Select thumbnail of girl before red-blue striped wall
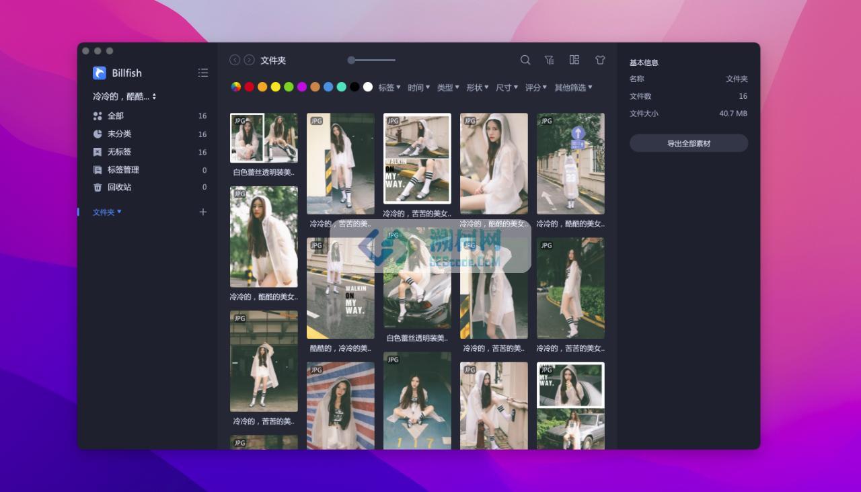The width and height of the screenshot is (861, 492). point(340,405)
